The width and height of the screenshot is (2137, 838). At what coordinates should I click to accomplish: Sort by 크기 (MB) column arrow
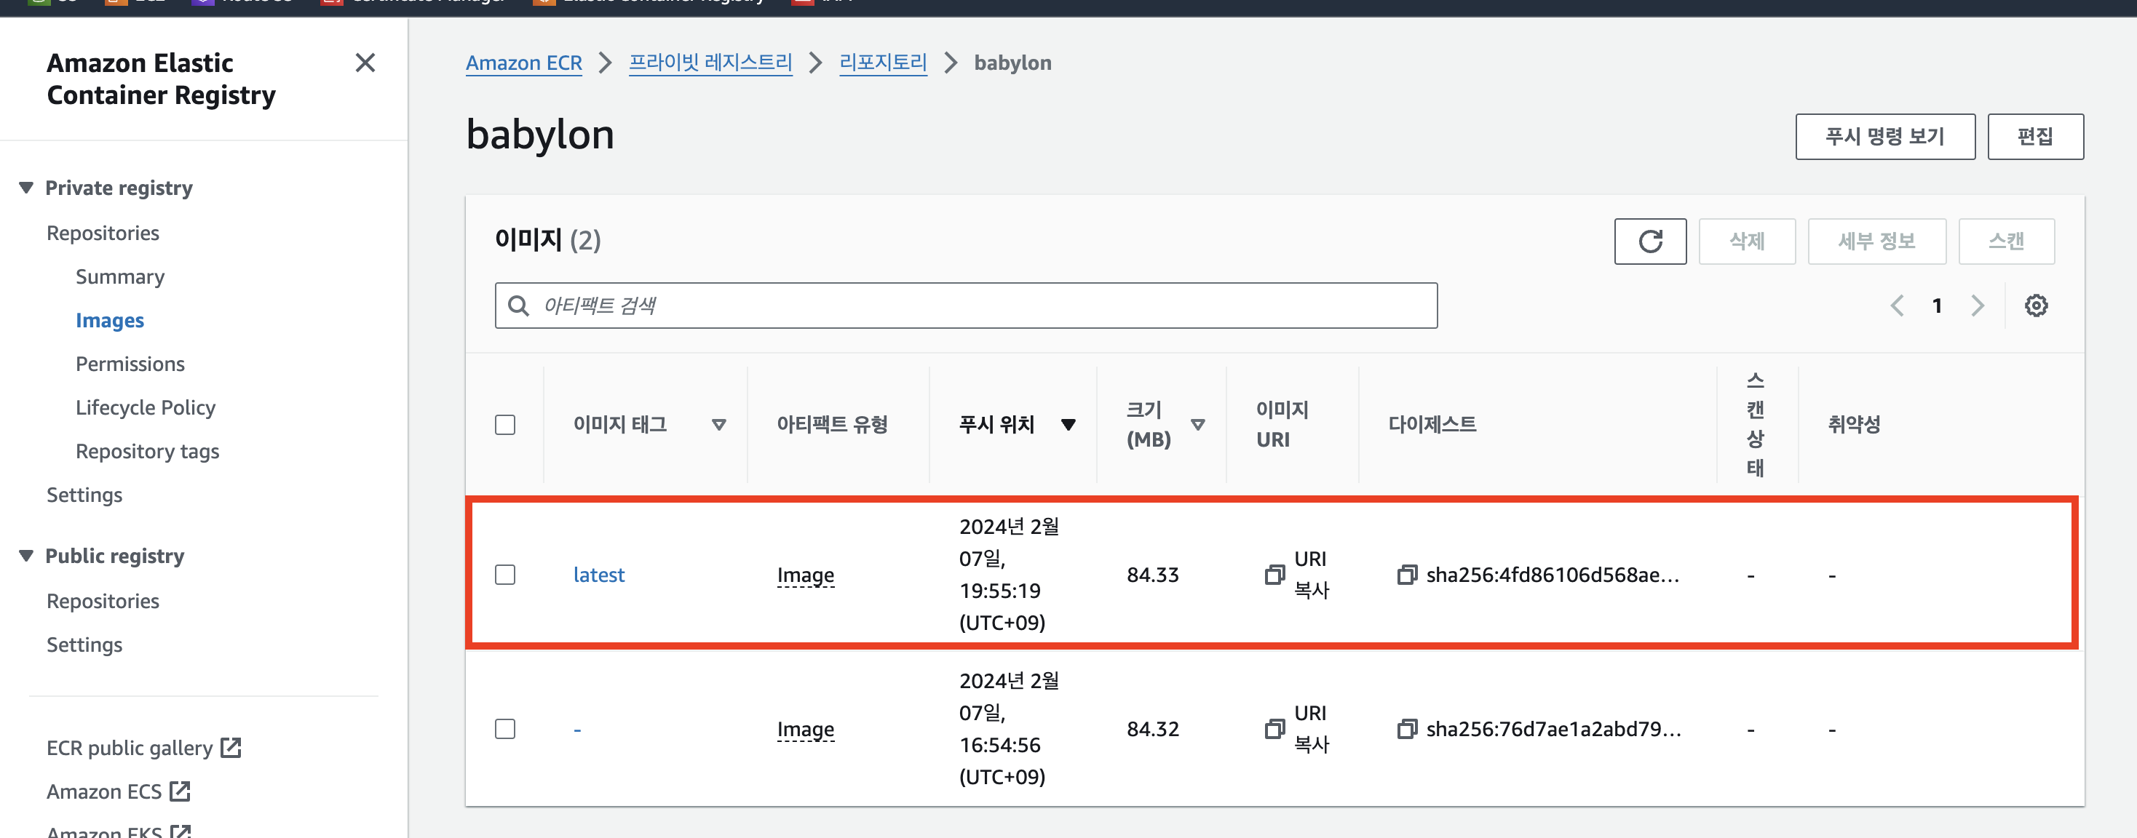point(1197,426)
